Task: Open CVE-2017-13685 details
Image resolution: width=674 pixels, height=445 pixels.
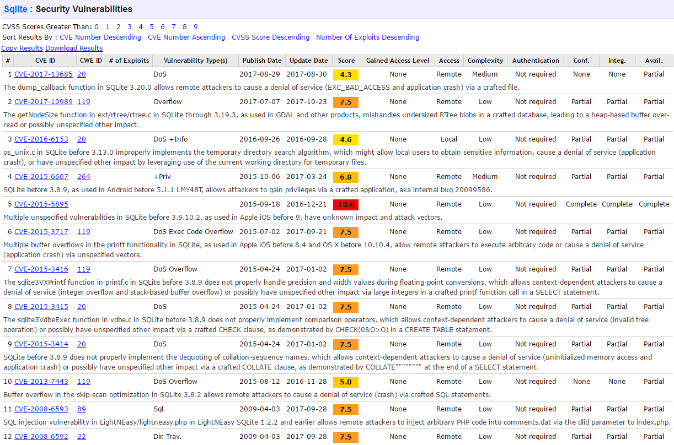Action: [44, 74]
